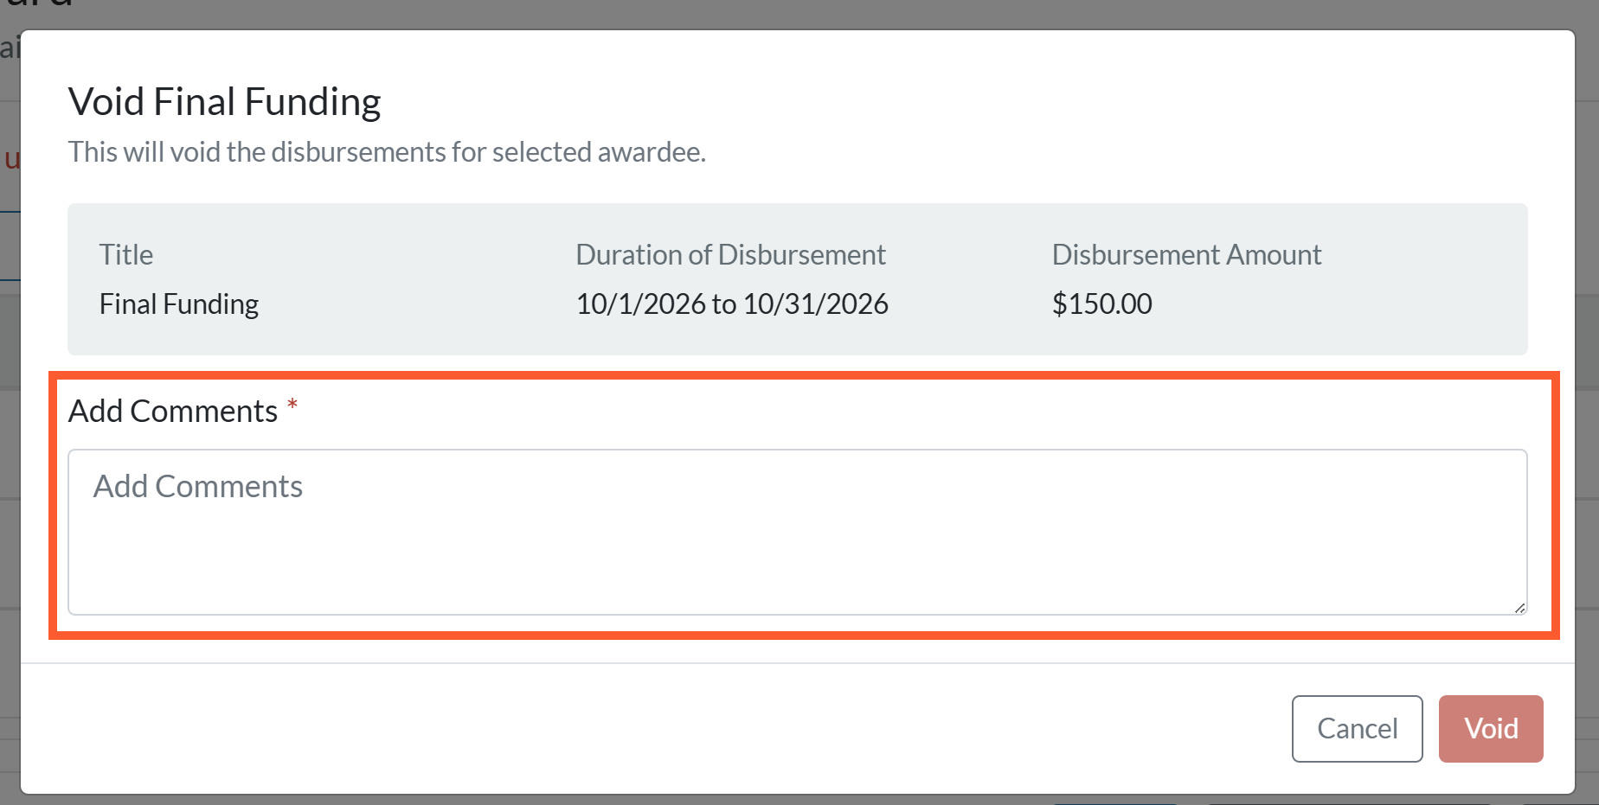Select the Final Funding title value
This screenshot has height=805, width=1599.
point(179,303)
